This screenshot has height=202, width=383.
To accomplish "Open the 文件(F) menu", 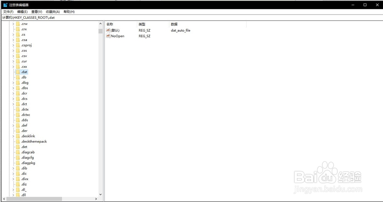I will [x=8, y=12].
